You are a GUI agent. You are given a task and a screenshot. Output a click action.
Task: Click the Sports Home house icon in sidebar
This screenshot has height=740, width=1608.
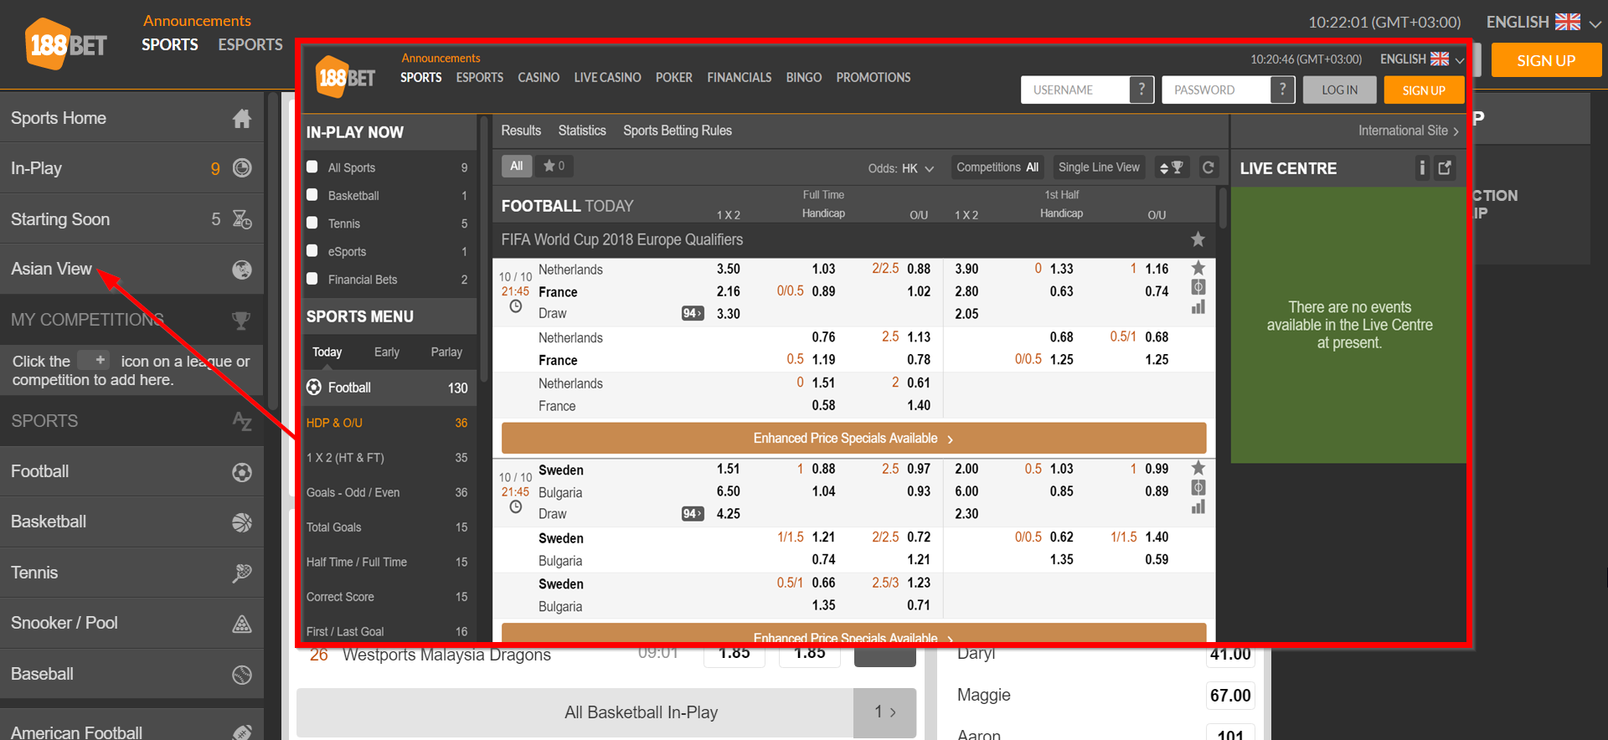(242, 119)
